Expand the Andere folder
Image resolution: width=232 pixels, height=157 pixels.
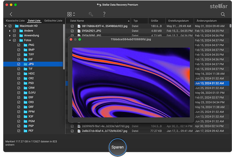point(10,31)
